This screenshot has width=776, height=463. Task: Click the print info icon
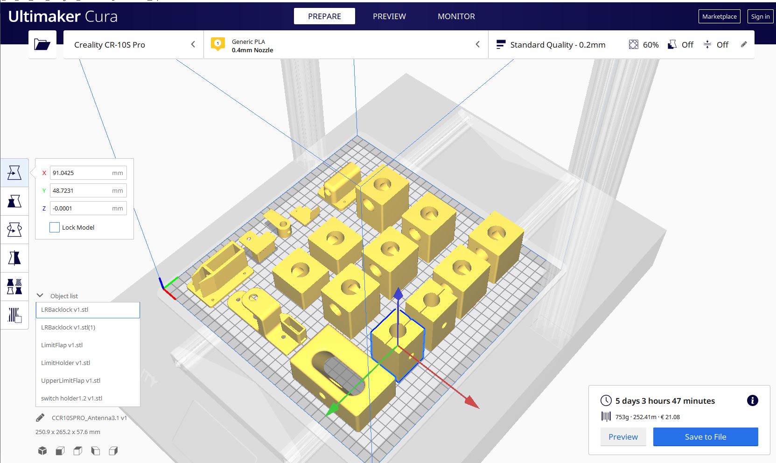click(x=752, y=400)
